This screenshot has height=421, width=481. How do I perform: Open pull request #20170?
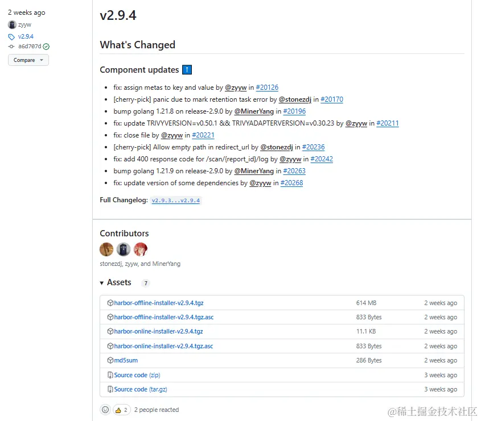tap(332, 99)
